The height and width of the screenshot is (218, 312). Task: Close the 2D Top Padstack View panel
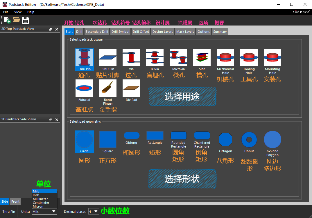point(57,29)
